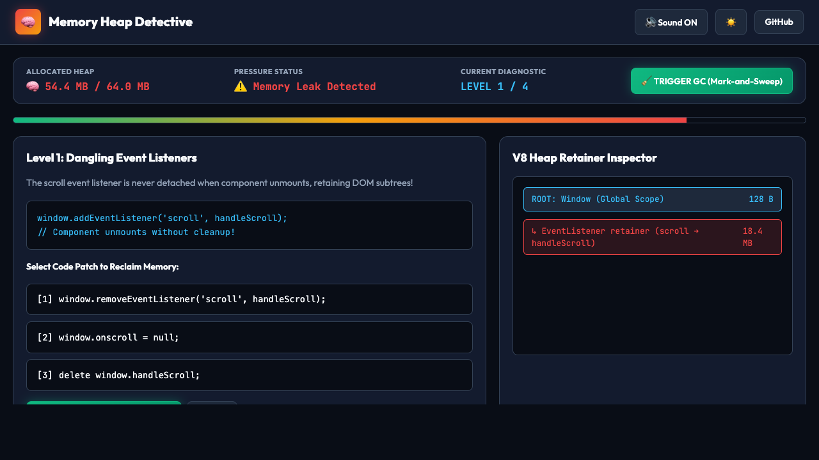This screenshot has width=819, height=460.
Task: Trigger GC Mark-and-Sweep
Action: (712, 81)
